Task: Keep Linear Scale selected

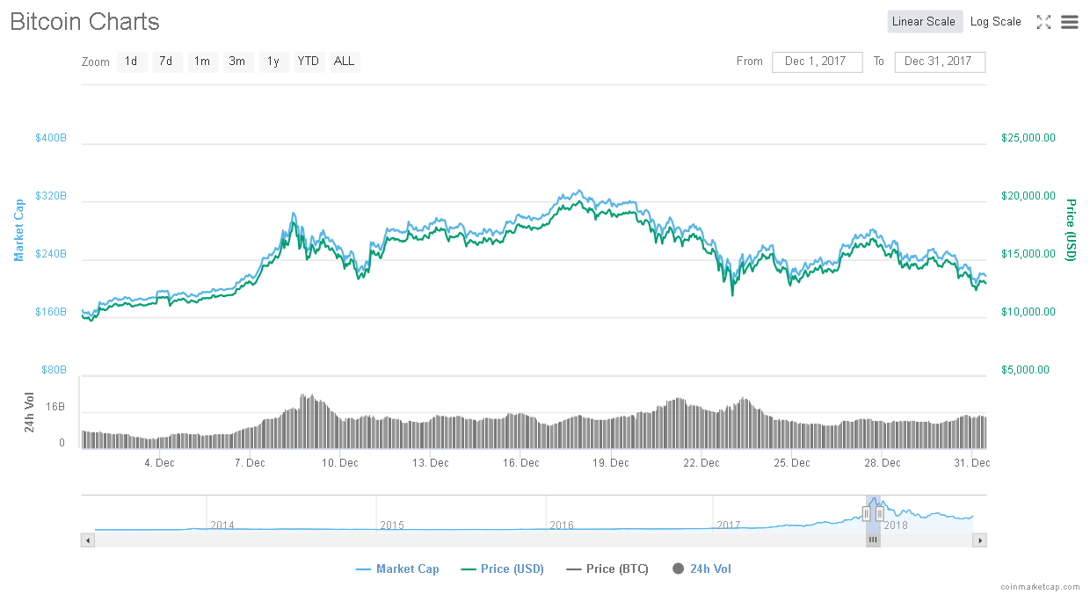Action: 925,21
